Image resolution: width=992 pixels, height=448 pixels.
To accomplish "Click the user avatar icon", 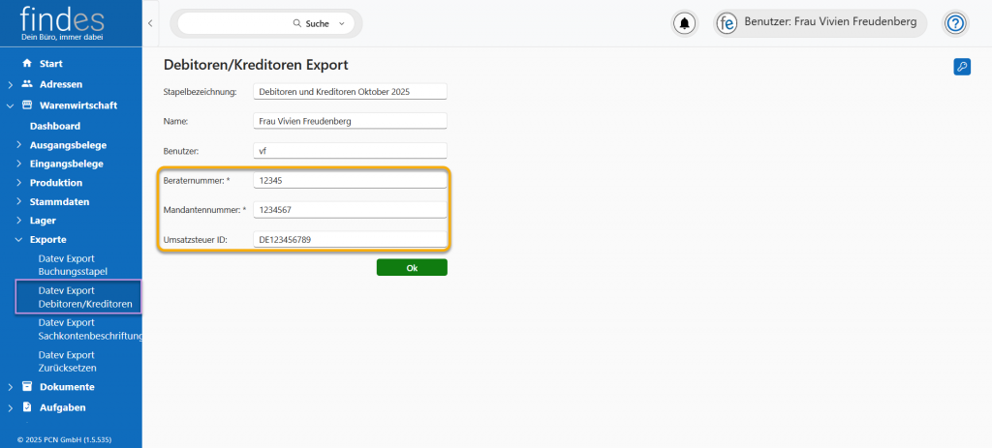I will (728, 23).
